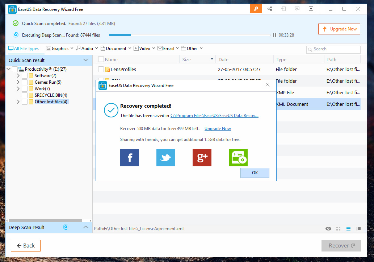Tick the Software(7) folder checkbox
374x262 pixels.
(x=25, y=76)
